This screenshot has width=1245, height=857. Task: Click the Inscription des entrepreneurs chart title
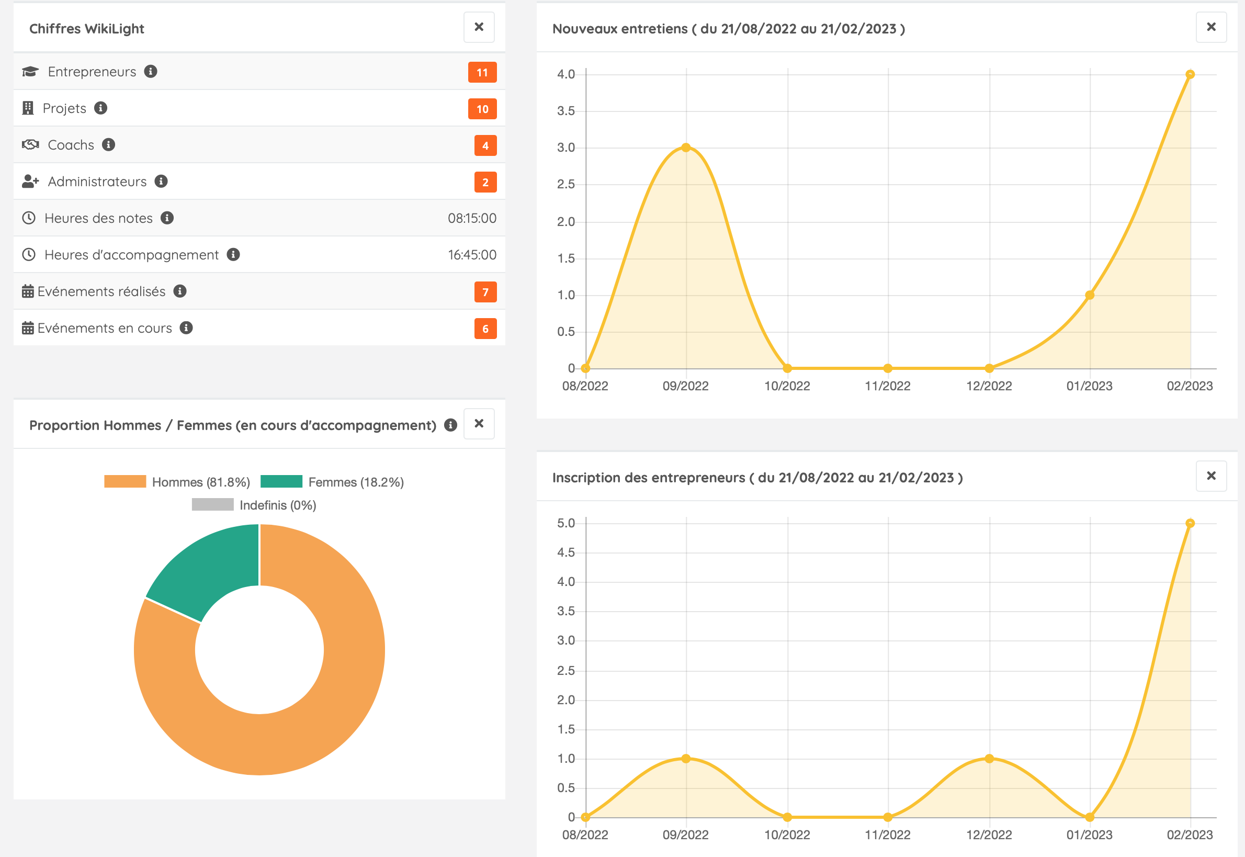757,477
